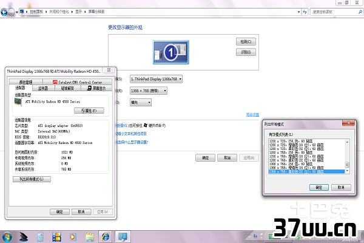Open the address bar history dropdown arrow
The height and width of the screenshot is (243, 364).
(298, 12)
